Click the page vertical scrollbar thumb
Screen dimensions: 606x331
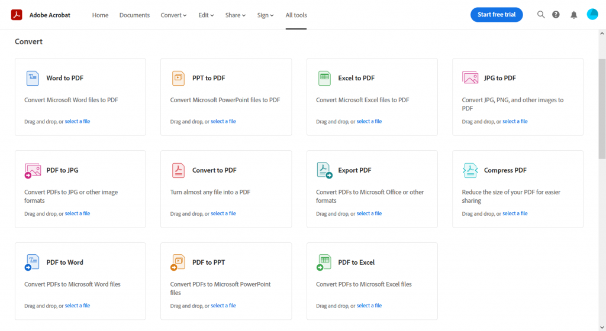tap(602, 109)
